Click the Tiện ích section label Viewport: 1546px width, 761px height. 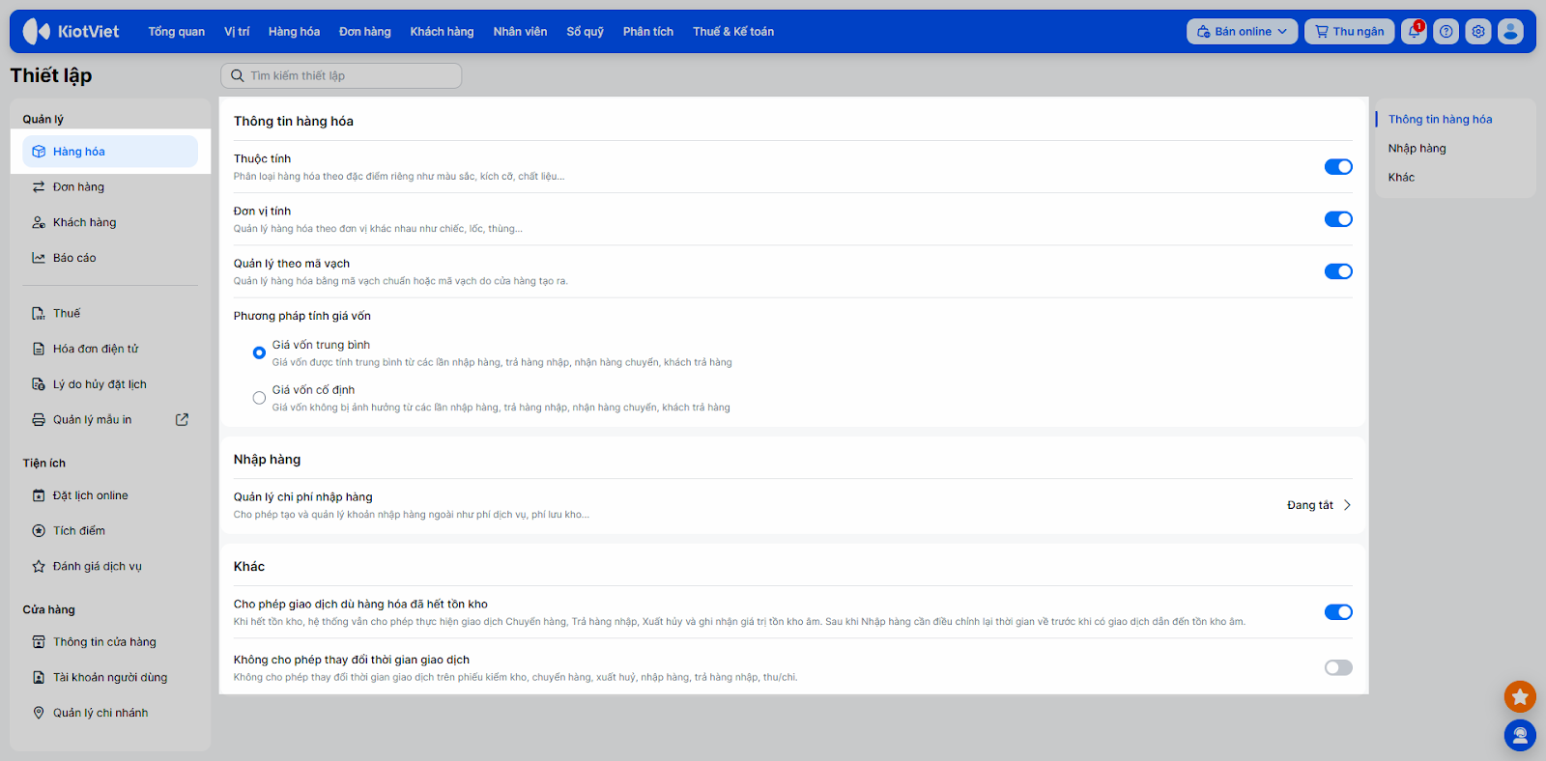tap(44, 464)
